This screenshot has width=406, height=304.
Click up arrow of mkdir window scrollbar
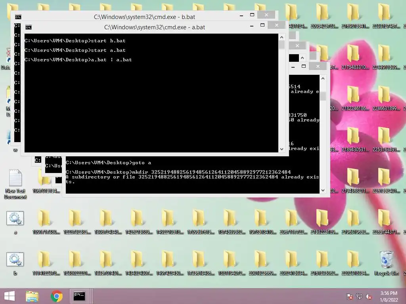pos(323,79)
